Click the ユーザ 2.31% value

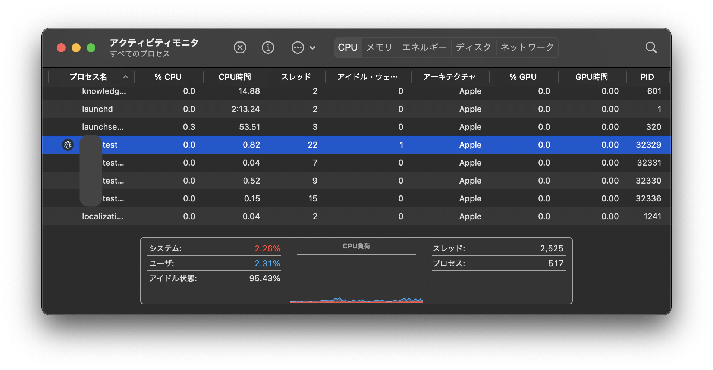[267, 263]
